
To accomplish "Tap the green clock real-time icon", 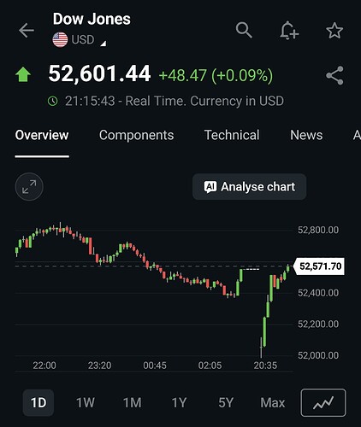I will (x=53, y=101).
